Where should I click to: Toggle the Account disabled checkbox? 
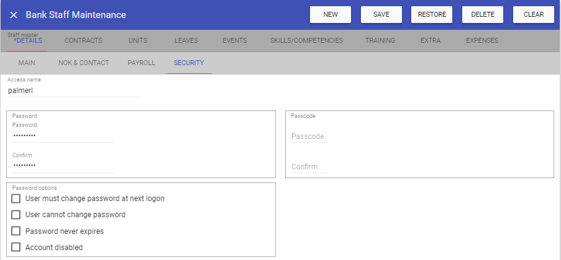(x=16, y=247)
